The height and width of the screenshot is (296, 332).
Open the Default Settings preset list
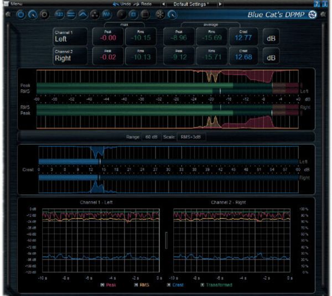click(x=191, y=4)
